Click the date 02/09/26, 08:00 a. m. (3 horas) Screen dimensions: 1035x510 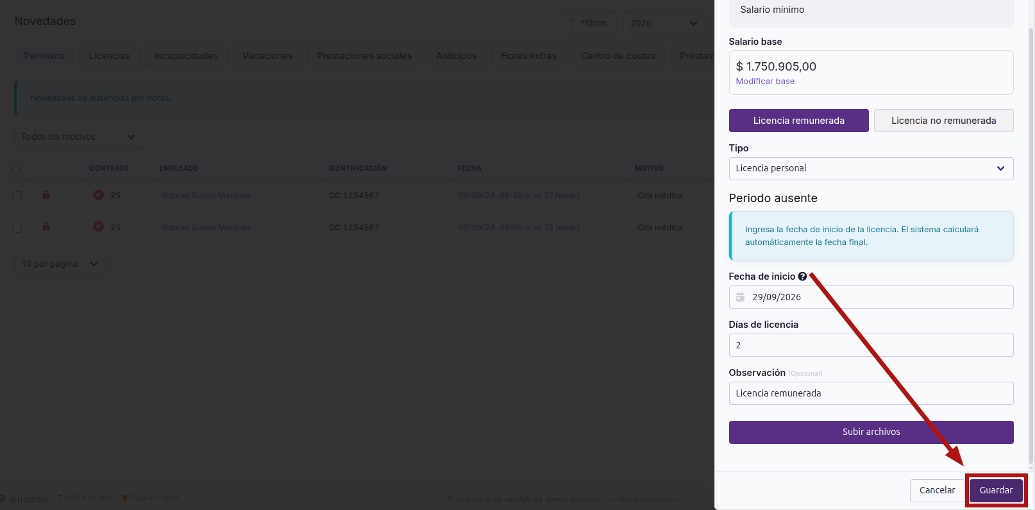click(x=519, y=228)
